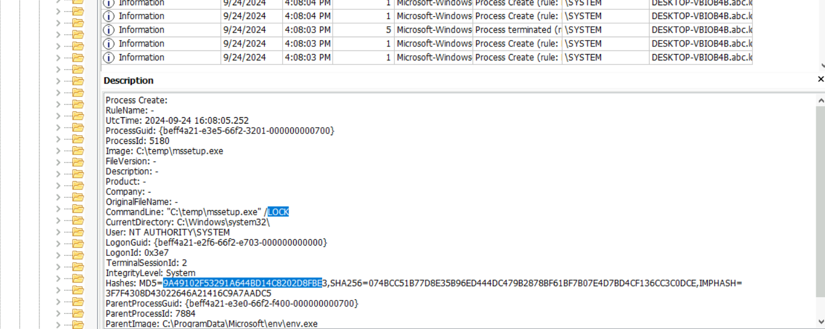Click the Information icon in the last event row

pos(109,57)
